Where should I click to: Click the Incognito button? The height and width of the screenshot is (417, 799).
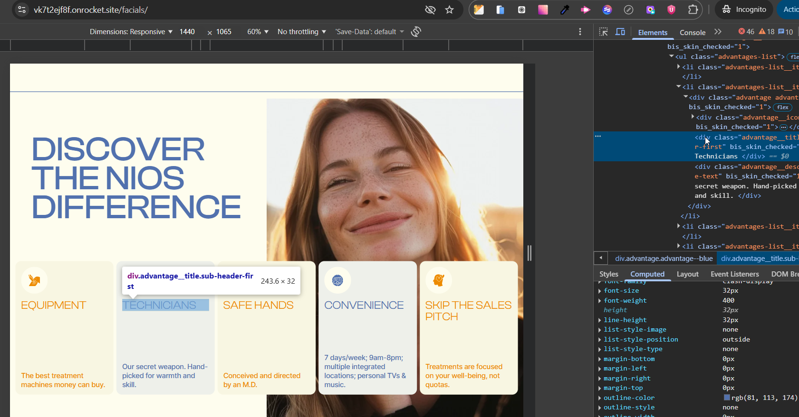click(x=744, y=9)
